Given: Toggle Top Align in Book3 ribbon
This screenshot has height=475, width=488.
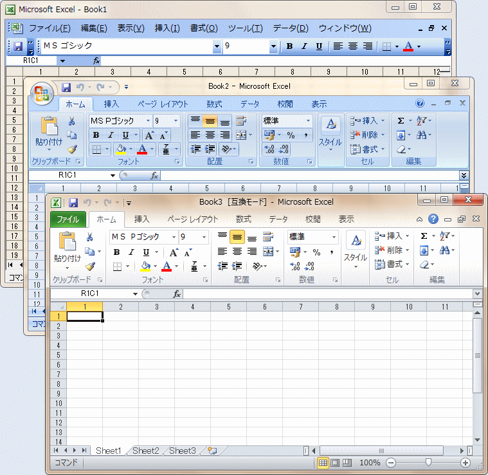Looking at the screenshot, I should [x=222, y=237].
